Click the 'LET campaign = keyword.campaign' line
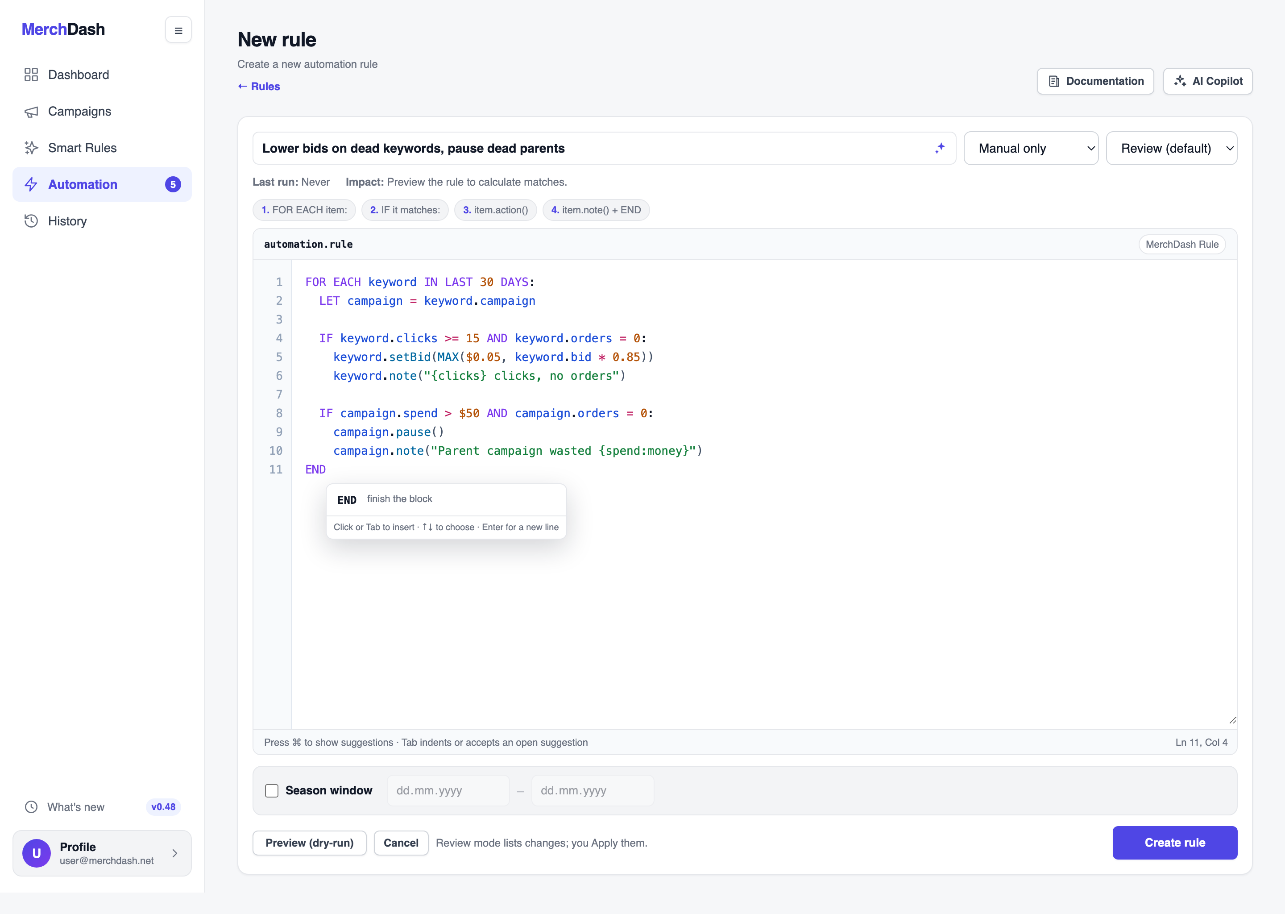The height and width of the screenshot is (914, 1285). (427, 300)
